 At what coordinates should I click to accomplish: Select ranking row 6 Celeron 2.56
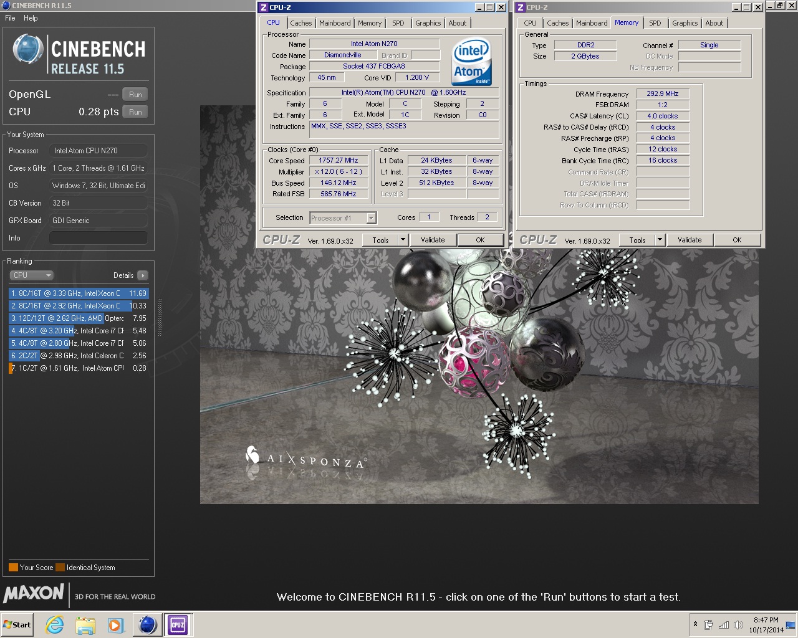coord(78,356)
